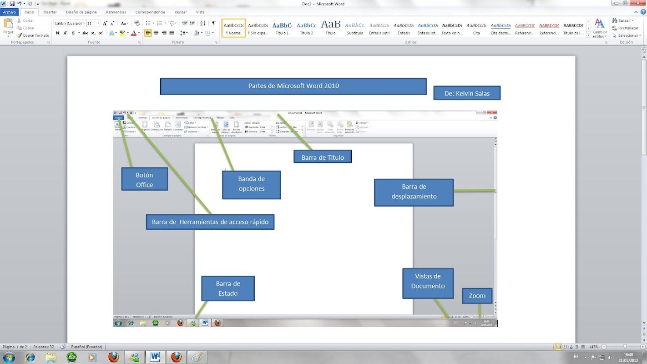Click the Palabras: 32 word count in status bar
This screenshot has height=364, width=647.
coord(44,347)
